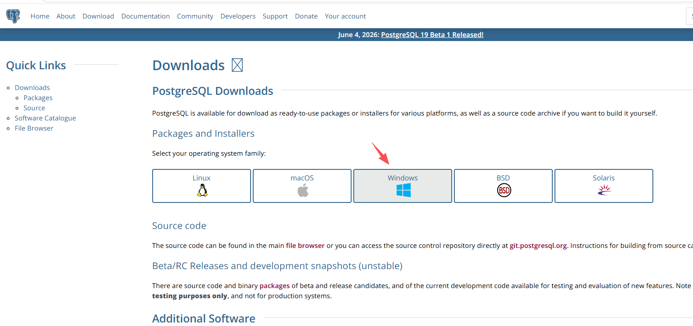The height and width of the screenshot is (326, 693).
Task: Go to the Donate page
Action: tap(306, 16)
